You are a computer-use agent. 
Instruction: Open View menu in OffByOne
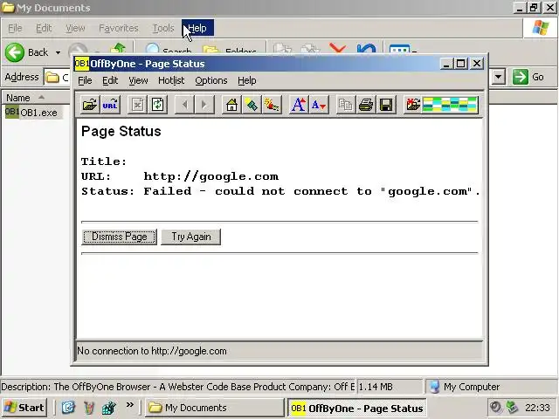138,80
